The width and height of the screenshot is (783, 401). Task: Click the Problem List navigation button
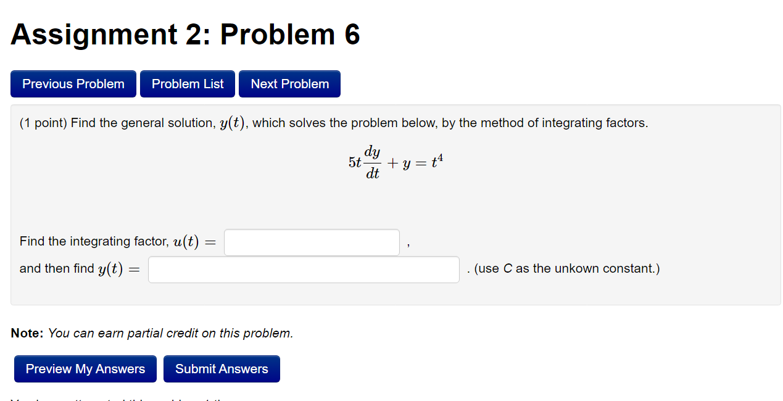(x=187, y=83)
